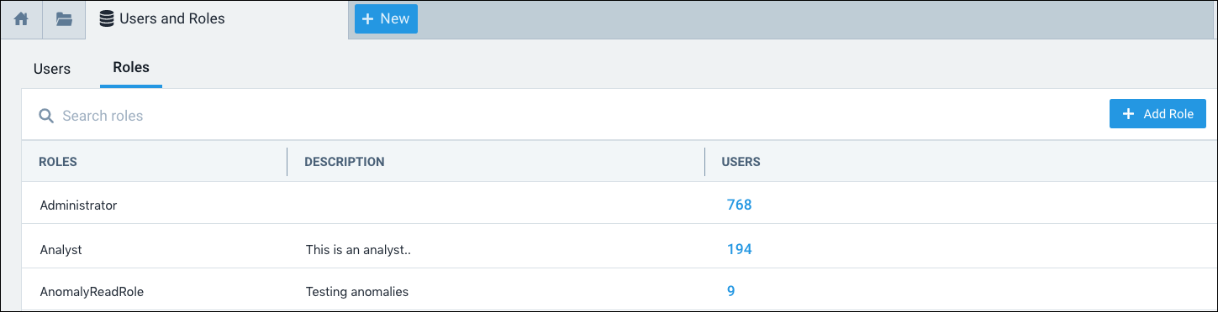This screenshot has width=1218, height=312.
Task: Sort by the ROLES column header
Action: (58, 162)
